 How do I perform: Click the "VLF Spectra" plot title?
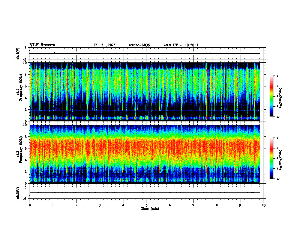coord(43,45)
